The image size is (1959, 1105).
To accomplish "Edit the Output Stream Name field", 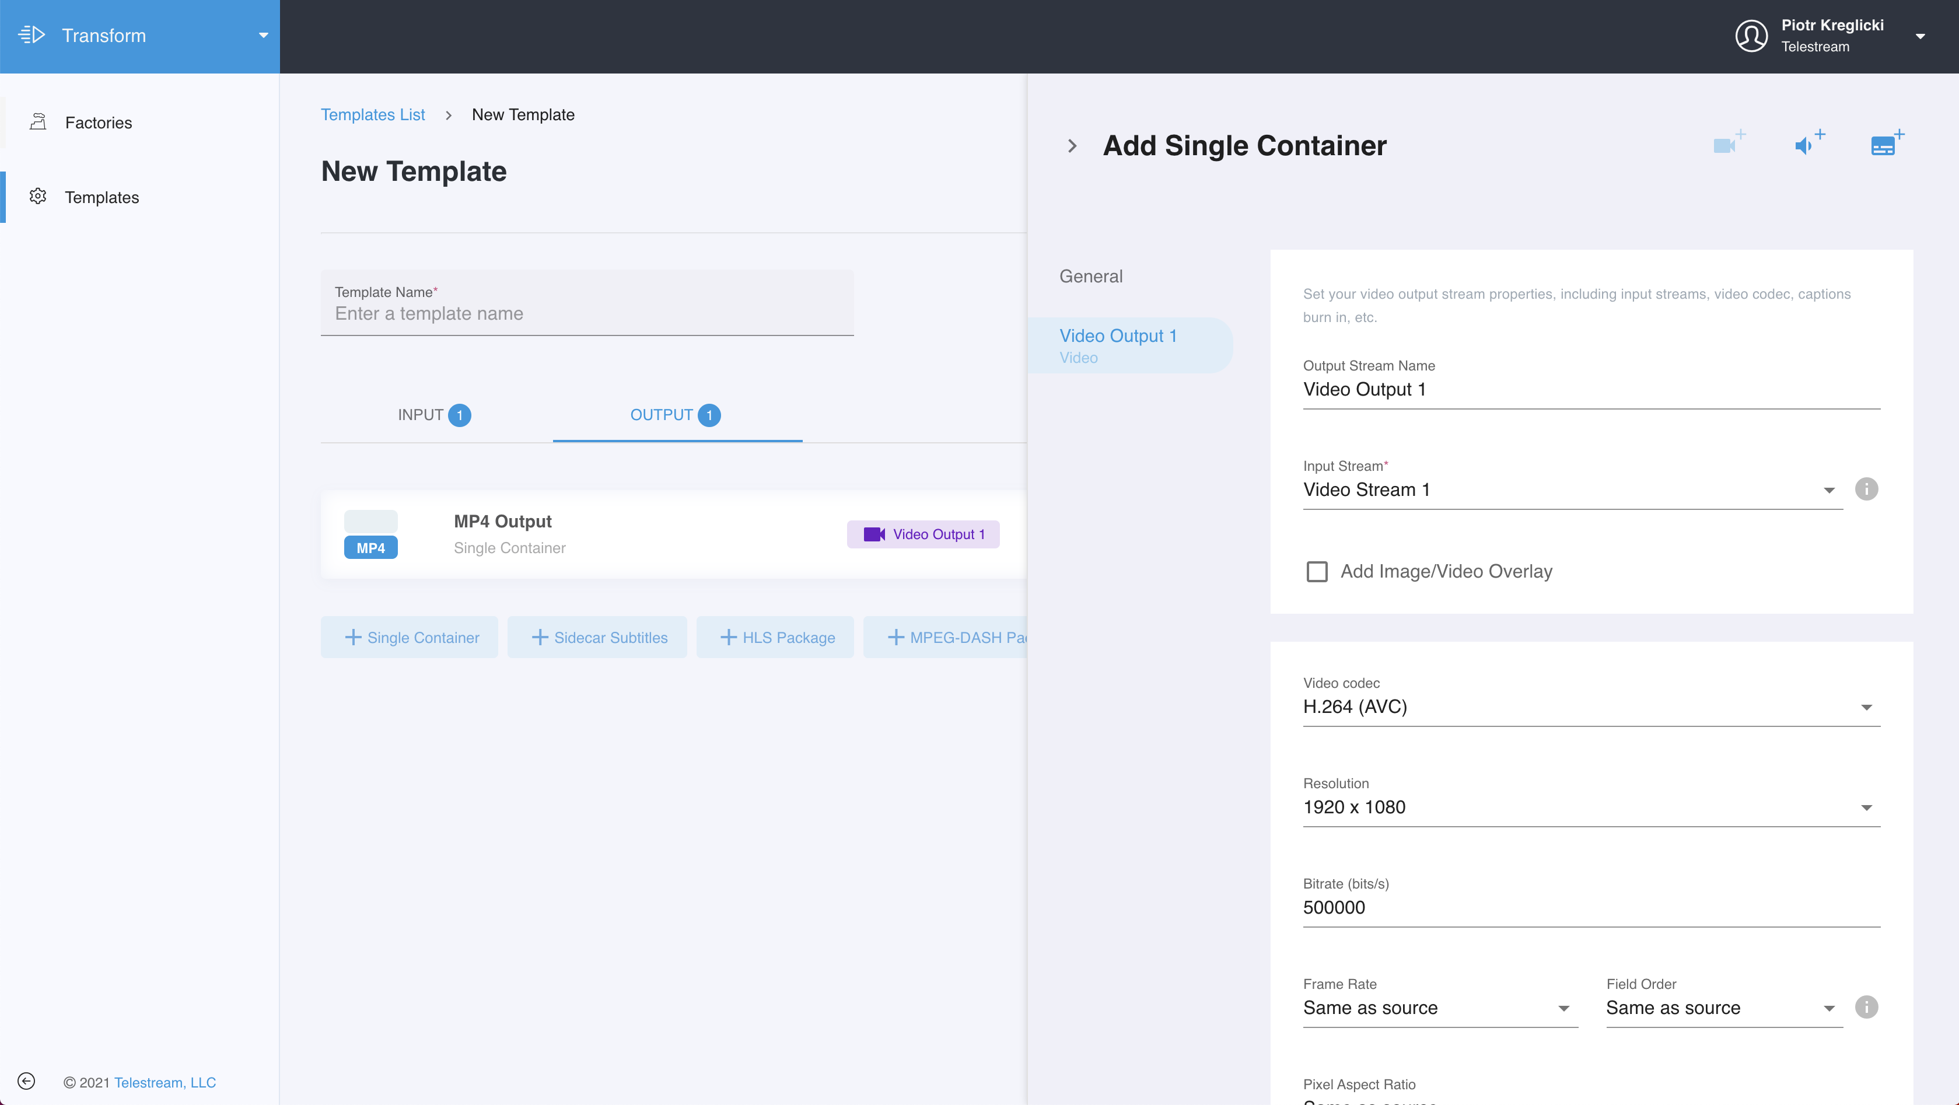I will point(1591,389).
